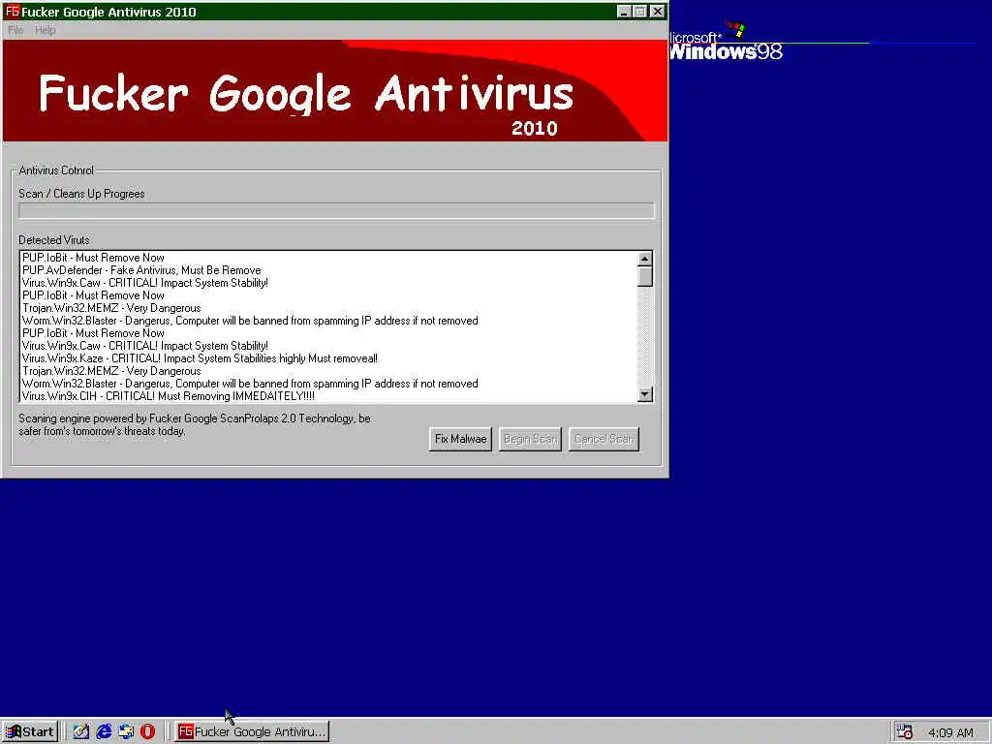Viewport: 992px width, 744px height.
Task: Open the Start menu
Action: pyautogui.click(x=29, y=731)
